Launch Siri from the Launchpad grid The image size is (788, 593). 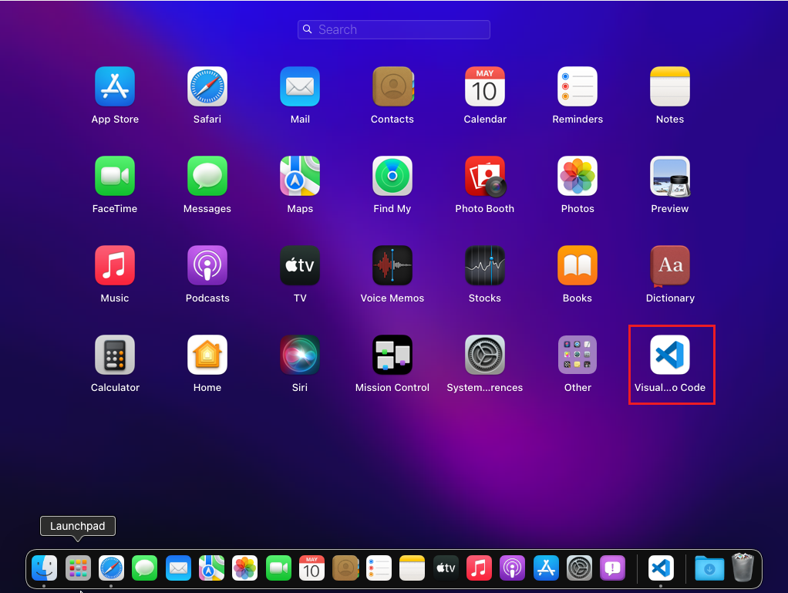pos(299,355)
